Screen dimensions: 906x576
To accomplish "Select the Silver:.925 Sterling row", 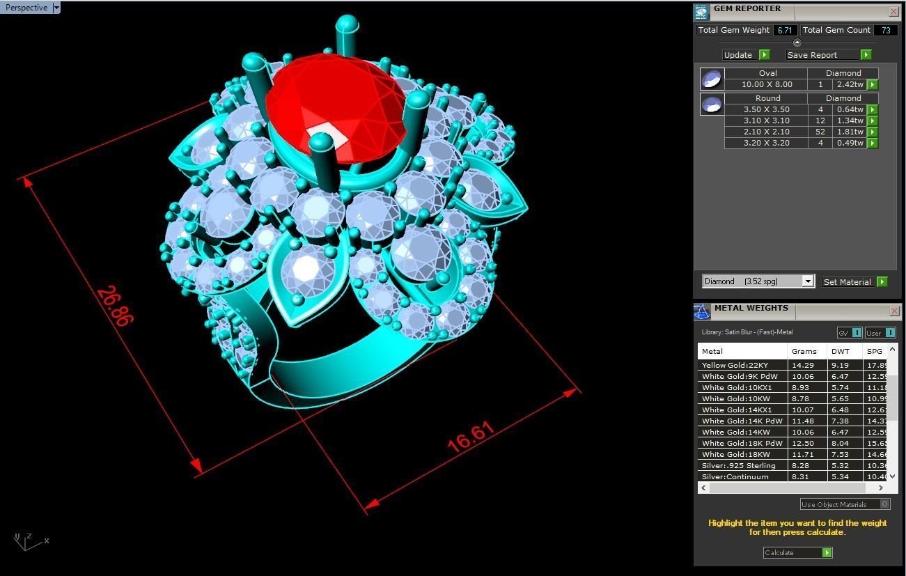I will (x=793, y=465).
